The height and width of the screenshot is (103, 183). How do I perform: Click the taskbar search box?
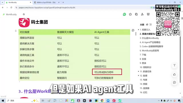(23, 100)
